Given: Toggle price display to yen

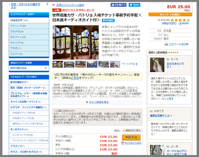Looking at the screenshot, I should tap(132, 130).
